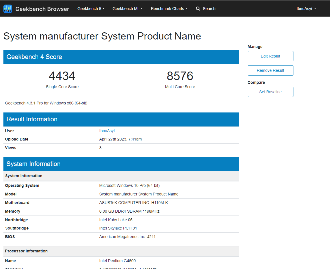Image resolution: width=330 pixels, height=269 pixels.
Task: Click the Northbridge row label
Action: click(16, 220)
